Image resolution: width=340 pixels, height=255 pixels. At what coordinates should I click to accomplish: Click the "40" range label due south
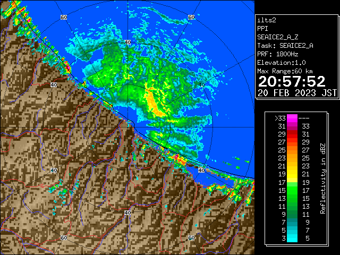(x=127, y=212)
